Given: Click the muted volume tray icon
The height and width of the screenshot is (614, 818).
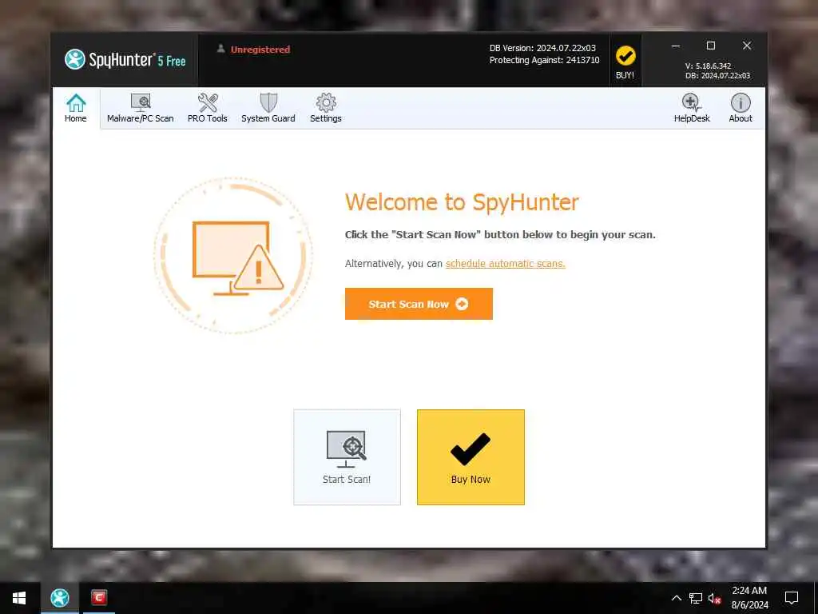Looking at the screenshot, I should (715, 598).
